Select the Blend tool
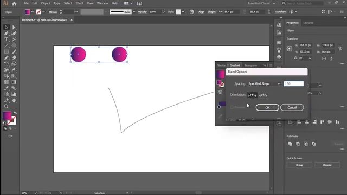This screenshot has width=347, height=195. 14,88
